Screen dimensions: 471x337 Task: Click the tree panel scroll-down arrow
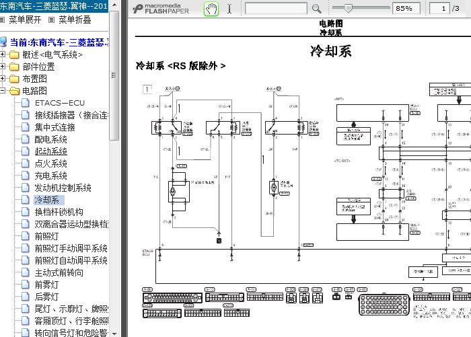tap(114, 333)
